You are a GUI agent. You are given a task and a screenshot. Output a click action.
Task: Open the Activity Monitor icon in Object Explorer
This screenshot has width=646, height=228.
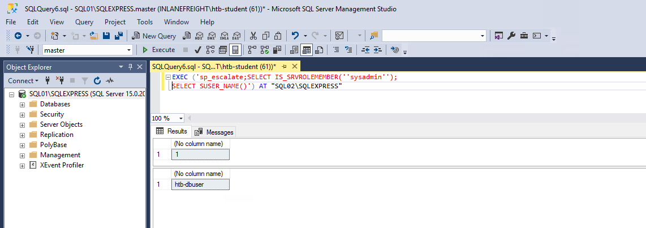[110, 81]
